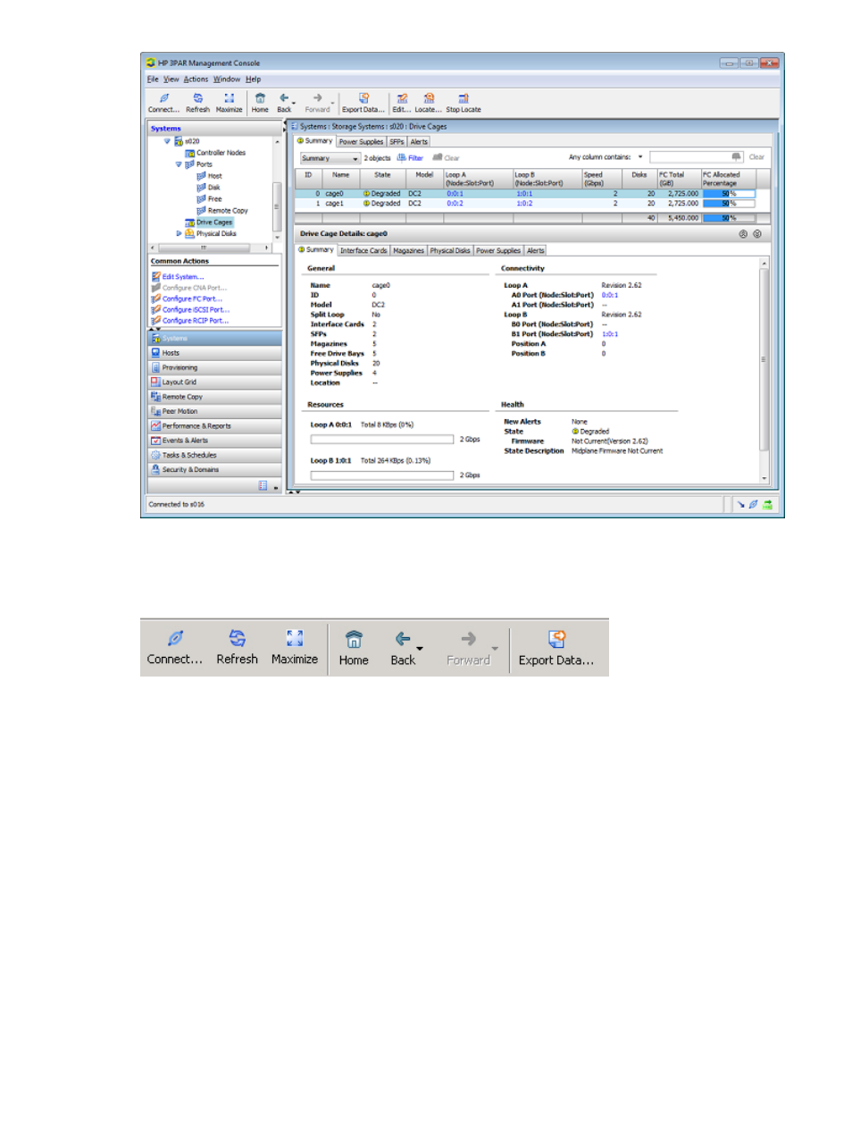The height and width of the screenshot is (1135, 852).
Task: Click Loop B port link 1:0:2 for cage1
Action: click(524, 203)
